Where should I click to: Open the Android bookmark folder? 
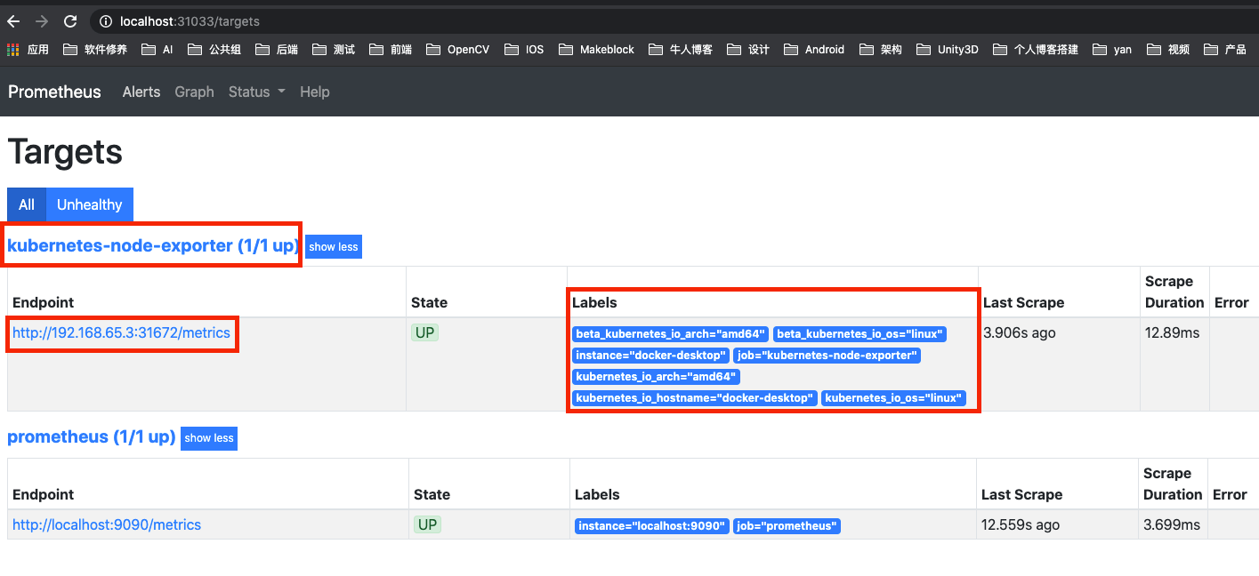click(x=814, y=50)
